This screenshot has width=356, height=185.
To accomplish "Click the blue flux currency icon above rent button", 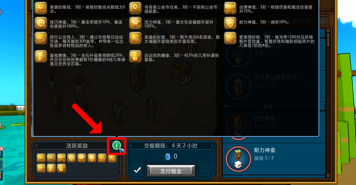I will pos(168,156).
